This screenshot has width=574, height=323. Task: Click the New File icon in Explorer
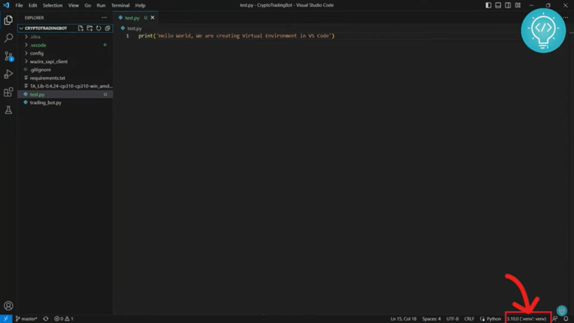(x=81, y=28)
